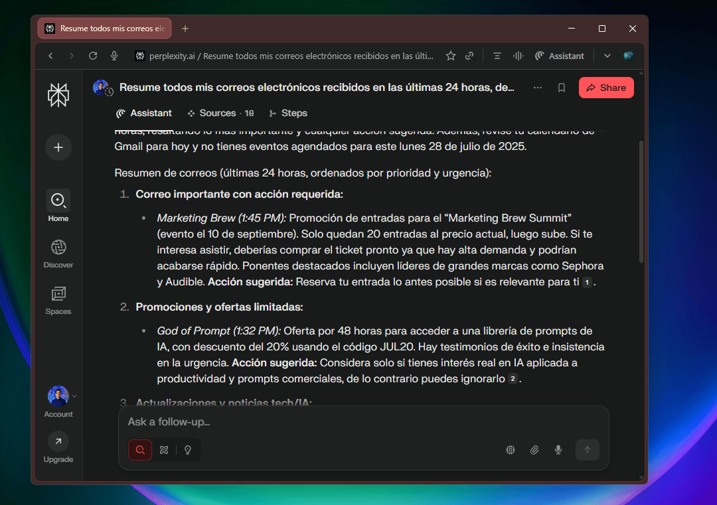Choose a model with the chip icon

point(511,450)
